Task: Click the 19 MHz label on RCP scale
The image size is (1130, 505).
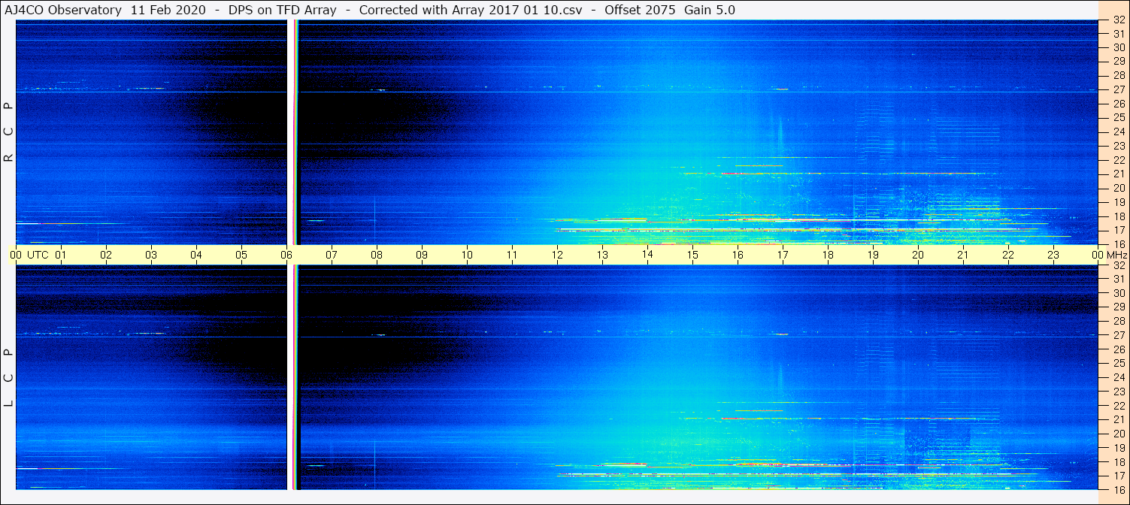Action: (1118, 202)
